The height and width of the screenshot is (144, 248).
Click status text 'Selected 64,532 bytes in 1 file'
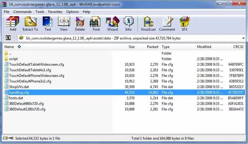[x=38, y=138]
